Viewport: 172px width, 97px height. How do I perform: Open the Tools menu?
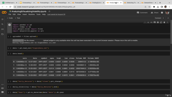[x=38, y=14]
